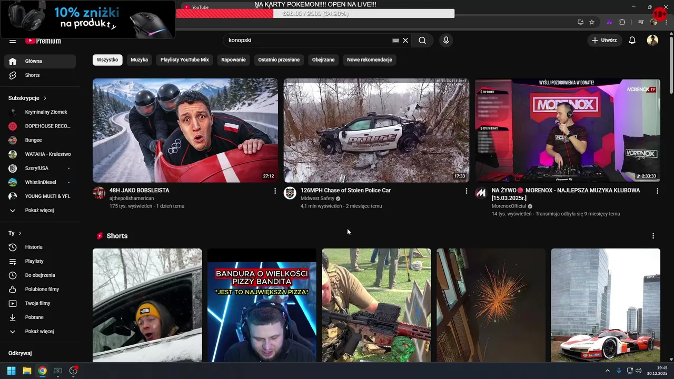Open the Chrome extensions puzzle icon
Screen dimensions: 674x379
pos(622,22)
